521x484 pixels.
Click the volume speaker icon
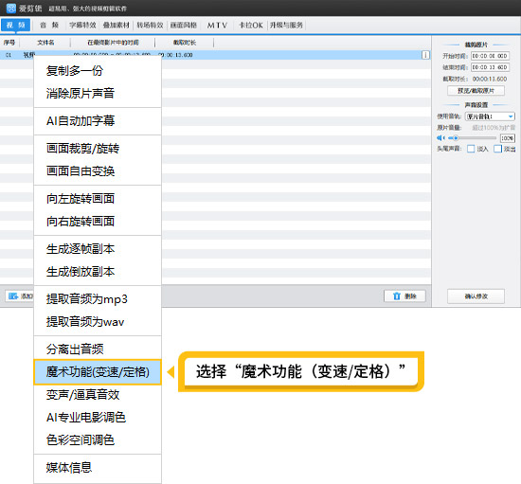(x=440, y=138)
